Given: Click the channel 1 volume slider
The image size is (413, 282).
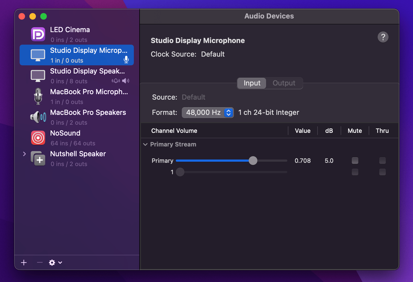Looking at the screenshot, I should pyautogui.click(x=232, y=172).
